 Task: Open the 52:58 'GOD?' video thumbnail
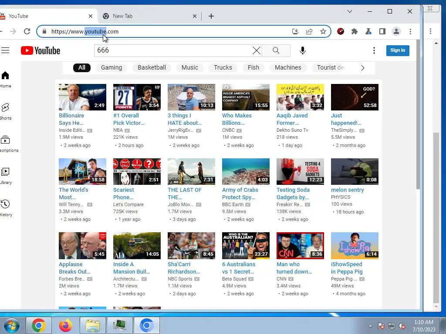[x=355, y=97]
